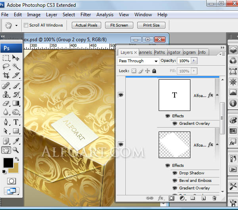Screen dimensions: 238x210
Task: Toggle Gradient Overlay on text layer
Action: coord(175,124)
